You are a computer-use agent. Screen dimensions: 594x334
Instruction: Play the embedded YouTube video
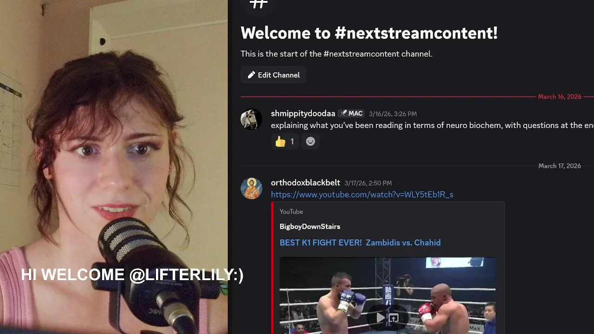381,318
